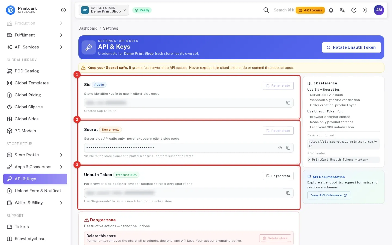Image resolution: width=392 pixels, height=245 pixels.
Task: Open the notifications bell
Action: click(x=331, y=10)
